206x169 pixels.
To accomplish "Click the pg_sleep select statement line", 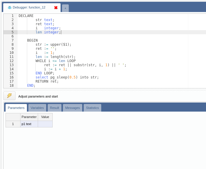I will (67, 77).
